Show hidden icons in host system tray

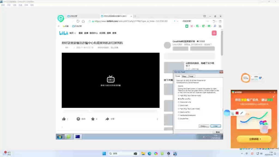point(242,153)
